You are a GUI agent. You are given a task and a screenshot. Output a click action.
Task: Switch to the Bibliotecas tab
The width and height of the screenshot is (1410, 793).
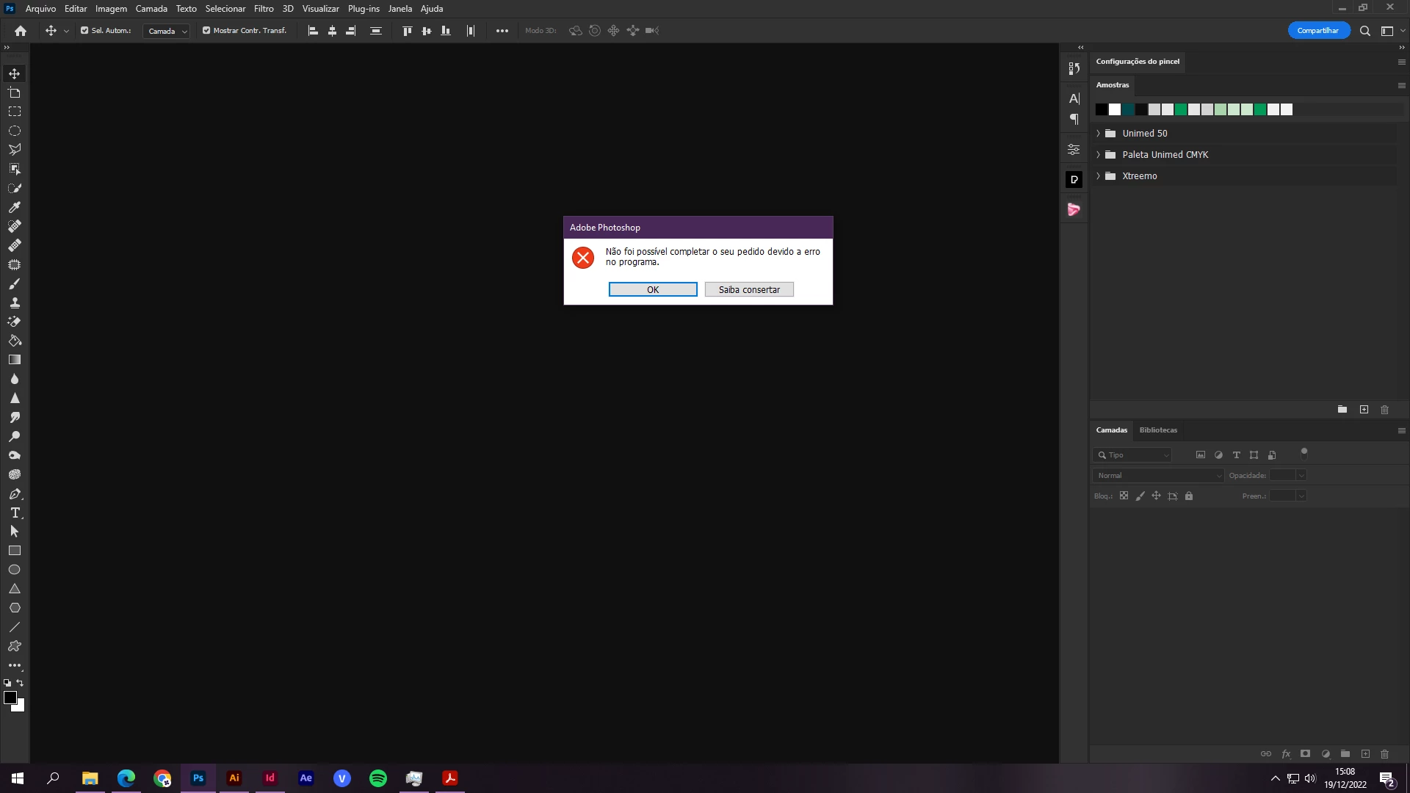pyautogui.click(x=1157, y=430)
